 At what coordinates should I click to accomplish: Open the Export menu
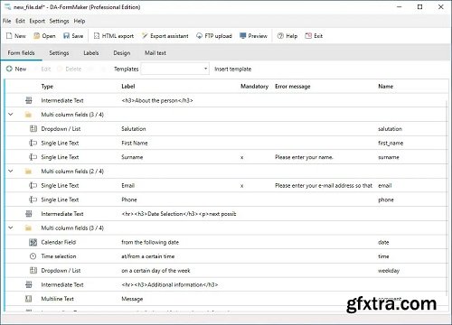(37, 21)
